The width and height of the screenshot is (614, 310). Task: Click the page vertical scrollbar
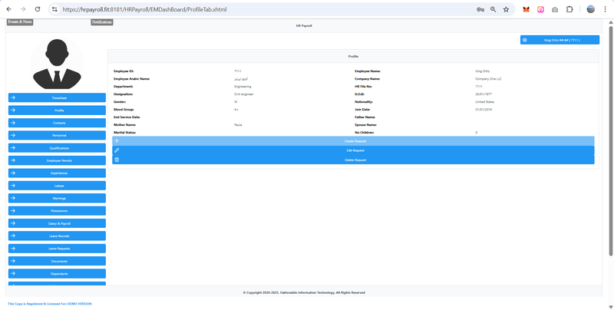610,141
